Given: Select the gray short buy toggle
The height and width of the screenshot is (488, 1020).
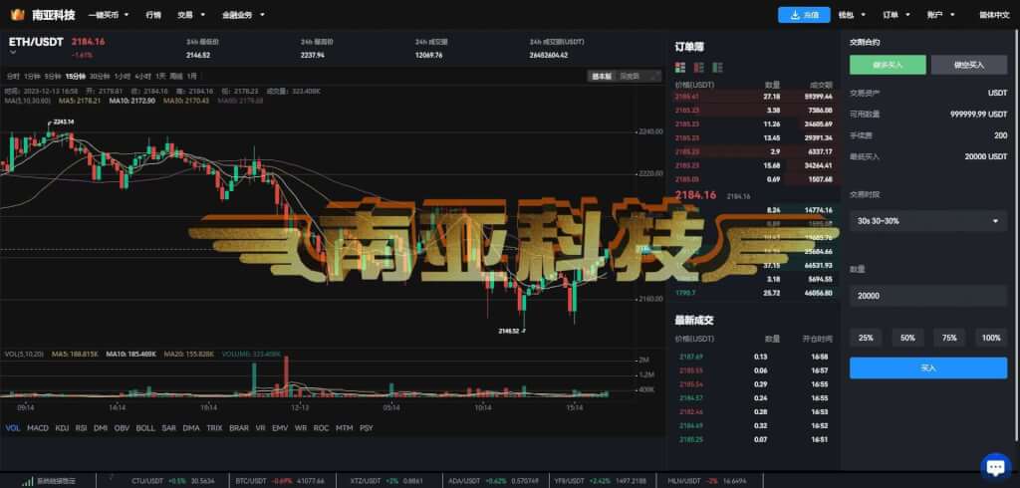Looking at the screenshot, I should pyautogui.click(x=969, y=65).
